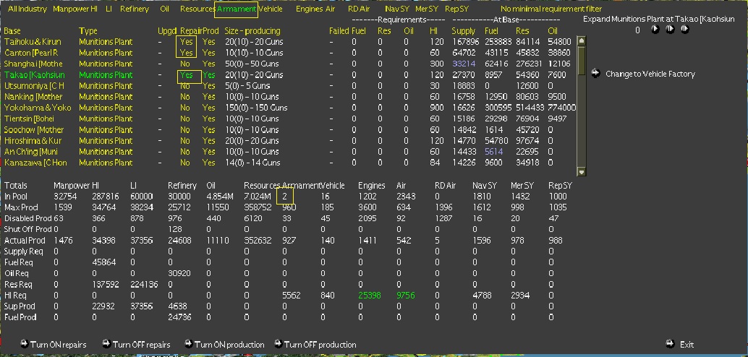Click the arrow icon beside Turn ON repairs

25,344
